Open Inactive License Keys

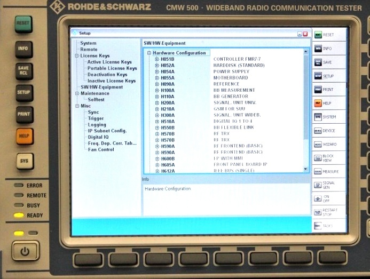[x=112, y=81]
